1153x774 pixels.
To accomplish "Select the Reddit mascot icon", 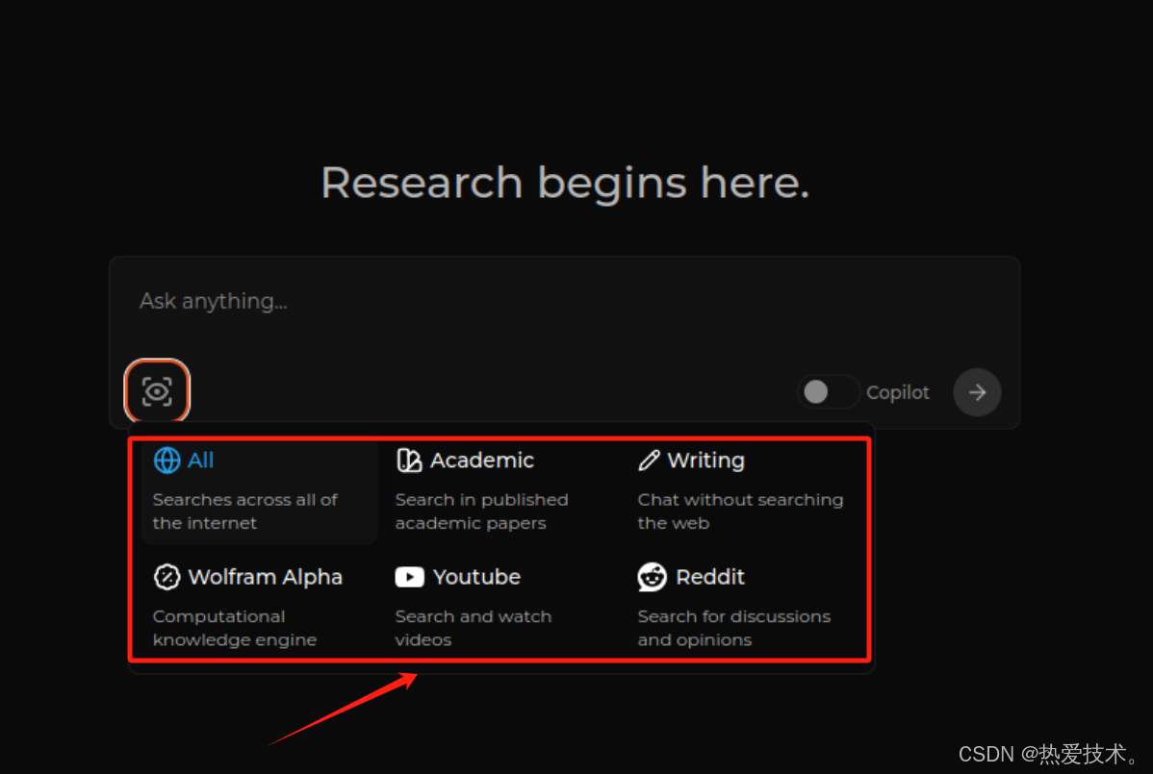I will coord(652,577).
